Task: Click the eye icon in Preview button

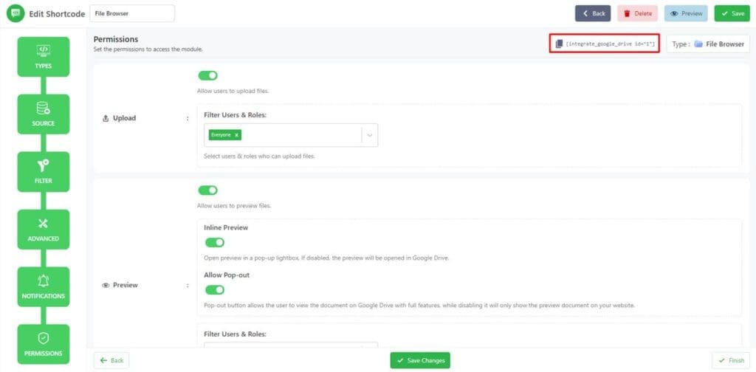Action: (675, 13)
